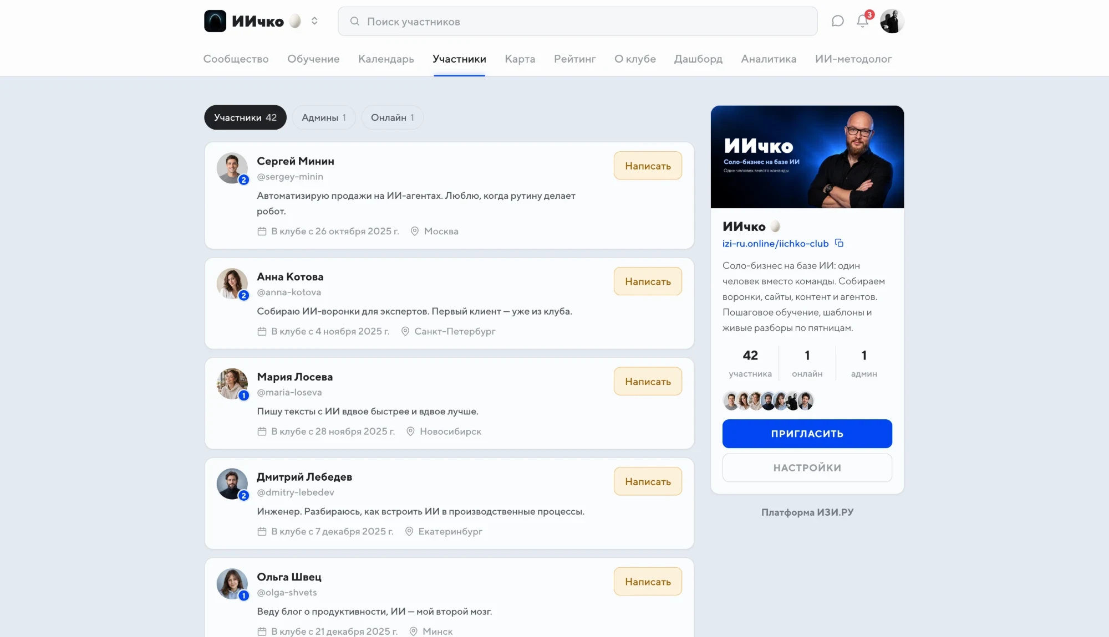
Task: Click the member avatars stack in sidebar
Action: tap(768, 400)
